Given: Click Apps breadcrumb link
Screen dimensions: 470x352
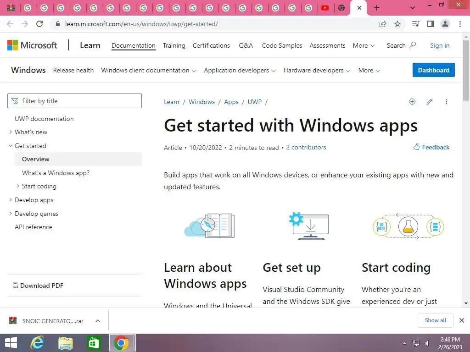Looking at the screenshot, I should tap(231, 102).
